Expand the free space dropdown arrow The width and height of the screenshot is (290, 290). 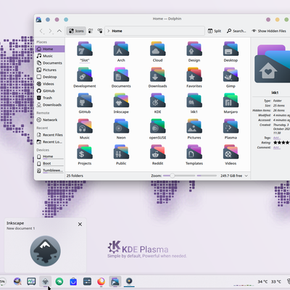point(246,175)
